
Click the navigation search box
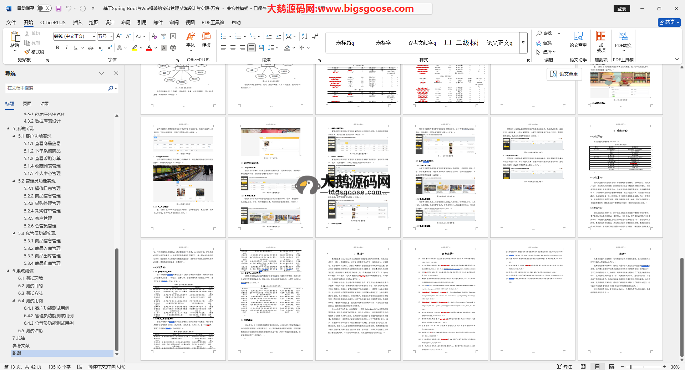(57, 88)
